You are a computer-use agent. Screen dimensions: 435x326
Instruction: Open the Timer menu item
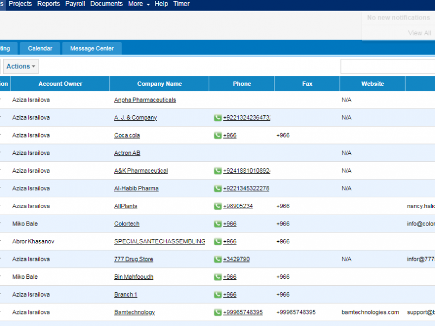182,4
